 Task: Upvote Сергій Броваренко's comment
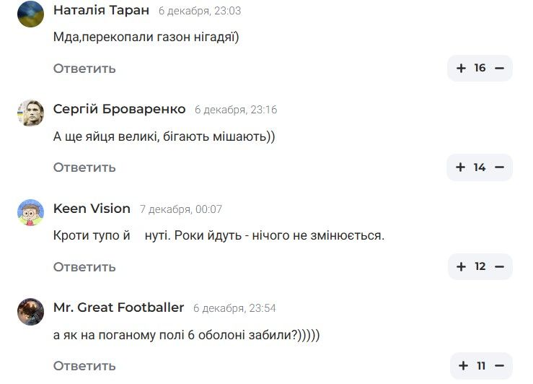(462, 167)
